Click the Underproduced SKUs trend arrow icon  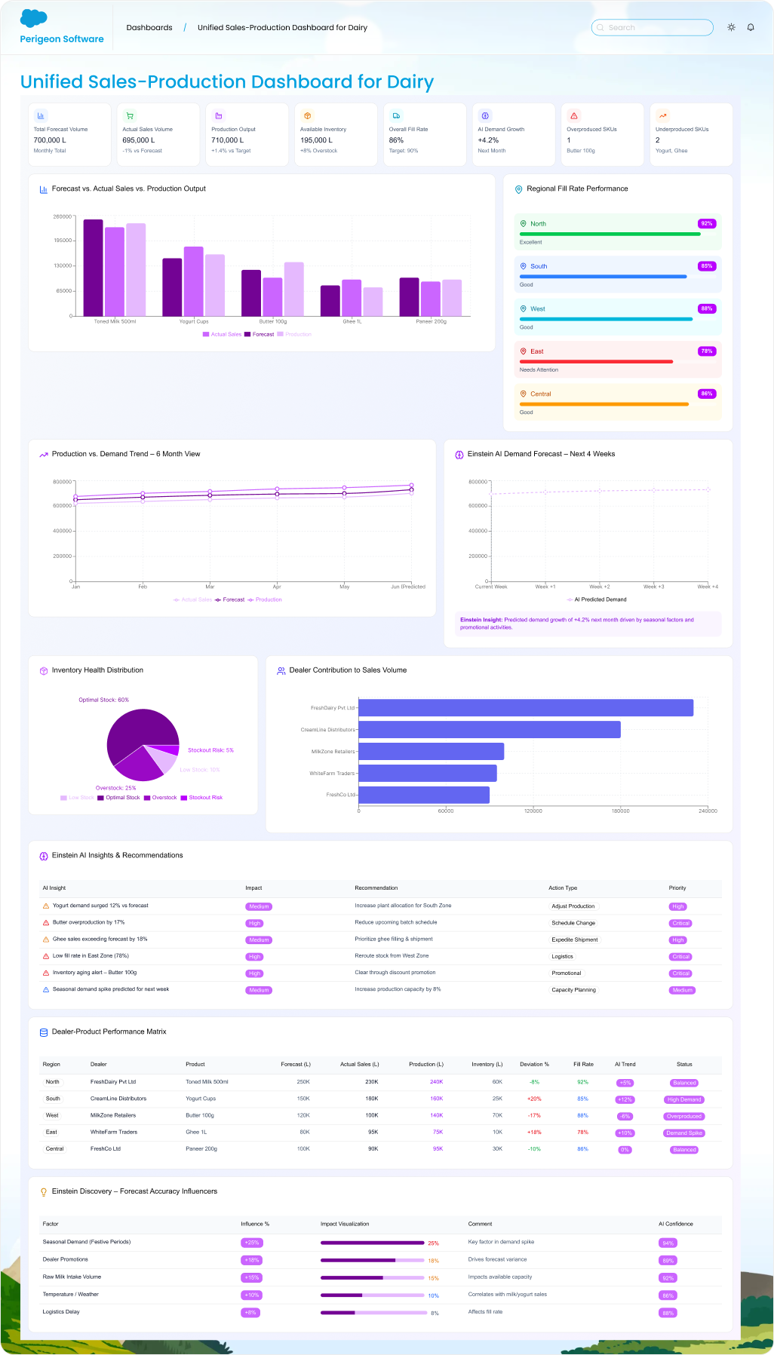[x=663, y=116]
